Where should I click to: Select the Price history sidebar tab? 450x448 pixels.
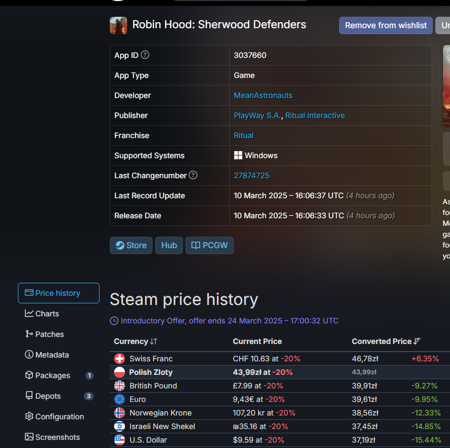click(x=58, y=293)
